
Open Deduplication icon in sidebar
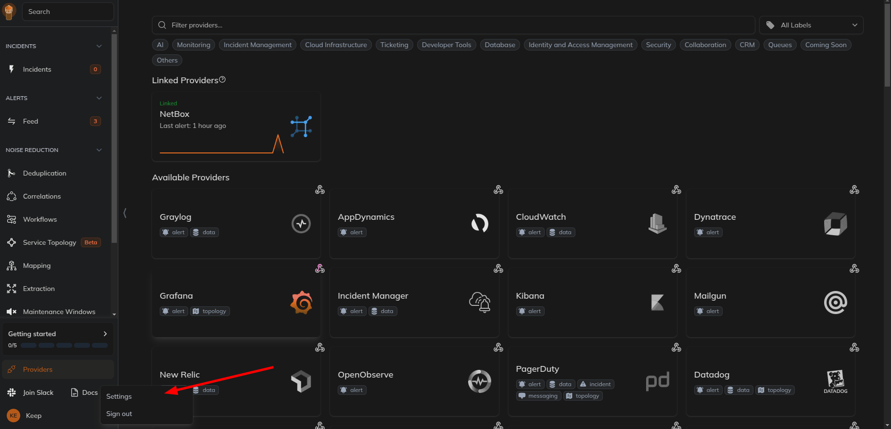12,173
